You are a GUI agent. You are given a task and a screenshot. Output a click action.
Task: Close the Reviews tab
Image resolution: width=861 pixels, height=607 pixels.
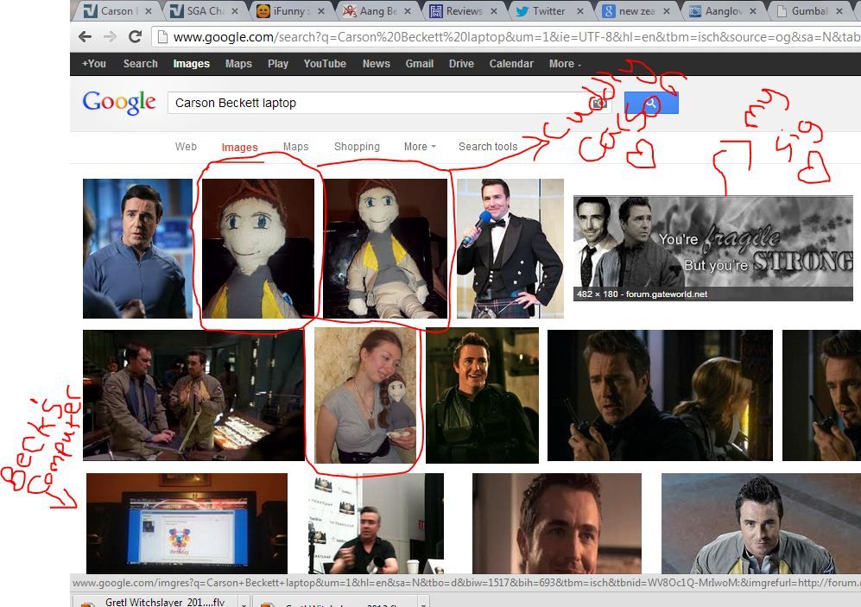[x=494, y=11]
